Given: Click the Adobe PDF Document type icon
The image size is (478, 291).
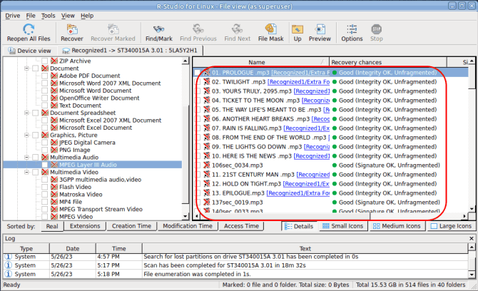Looking at the screenshot, I should coord(54,76).
